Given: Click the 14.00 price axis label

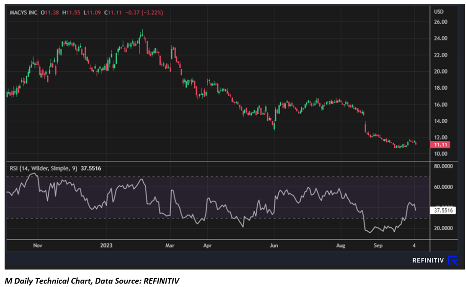Looking at the screenshot, I should (441, 121).
